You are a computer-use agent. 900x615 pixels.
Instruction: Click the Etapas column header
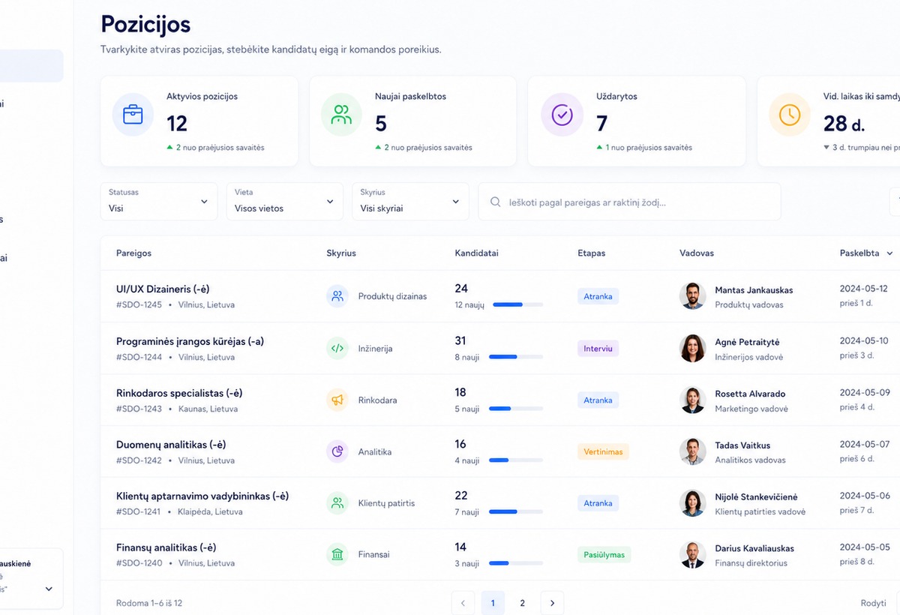pyautogui.click(x=591, y=253)
